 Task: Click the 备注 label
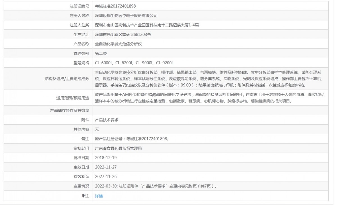point(85,139)
